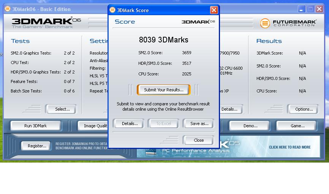This screenshot has height=194, width=329.
Task: Click the Close button in Score dialog
Action: point(199,140)
